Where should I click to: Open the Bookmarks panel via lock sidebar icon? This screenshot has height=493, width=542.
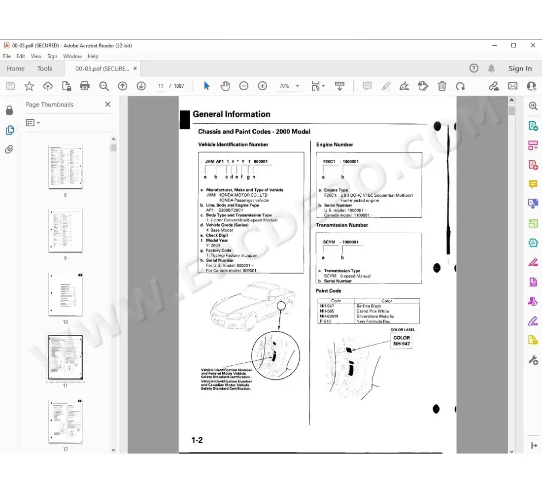click(9, 110)
